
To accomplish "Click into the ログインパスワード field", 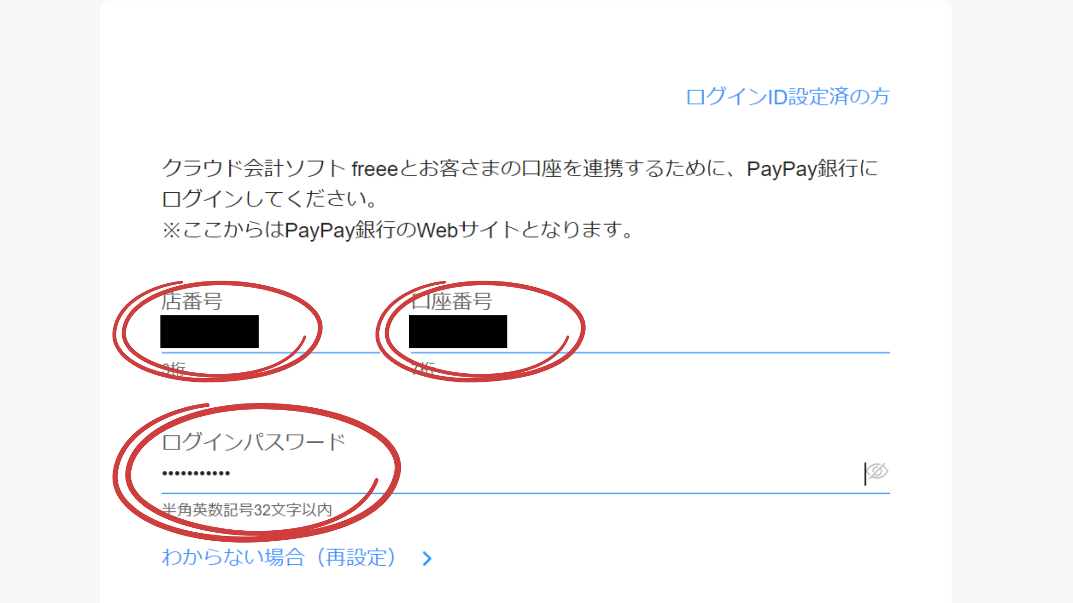I will click(525, 473).
